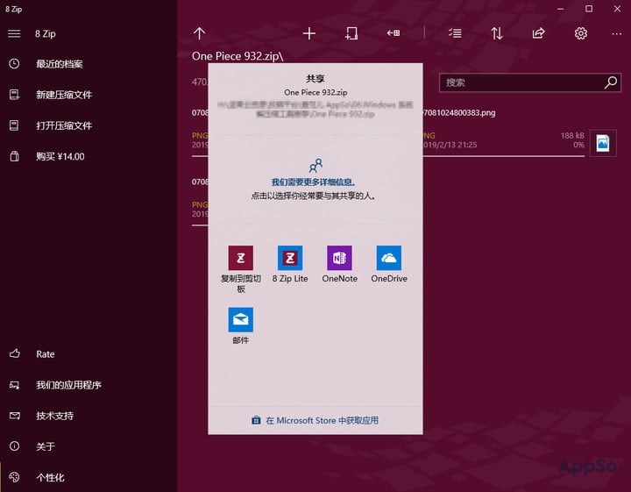Viewport: 631px width, 492px height.
Task: Click 我们需要更多详细信息 people prompt
Action: pyautogui.click(x=313, y=182)
